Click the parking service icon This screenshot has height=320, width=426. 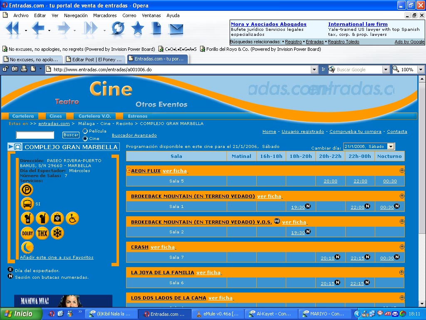click(27, 190)
